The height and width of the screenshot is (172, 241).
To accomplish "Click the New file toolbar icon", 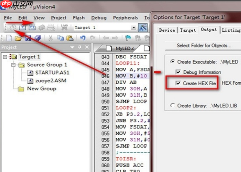I will pyautogui.click(x=9, y=38).
